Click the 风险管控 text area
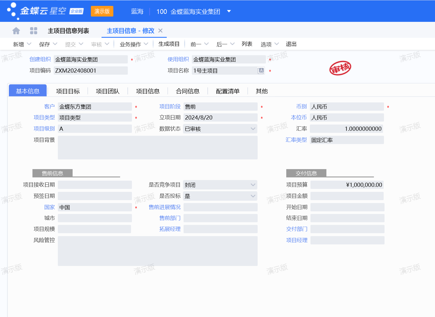The width and height of the screenshot is (435, 317). [158, 251]
